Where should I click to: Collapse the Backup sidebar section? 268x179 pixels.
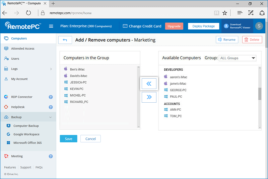51,117
